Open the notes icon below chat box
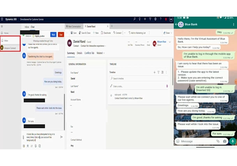Screen dimensions: 237x166 point(36,146)
